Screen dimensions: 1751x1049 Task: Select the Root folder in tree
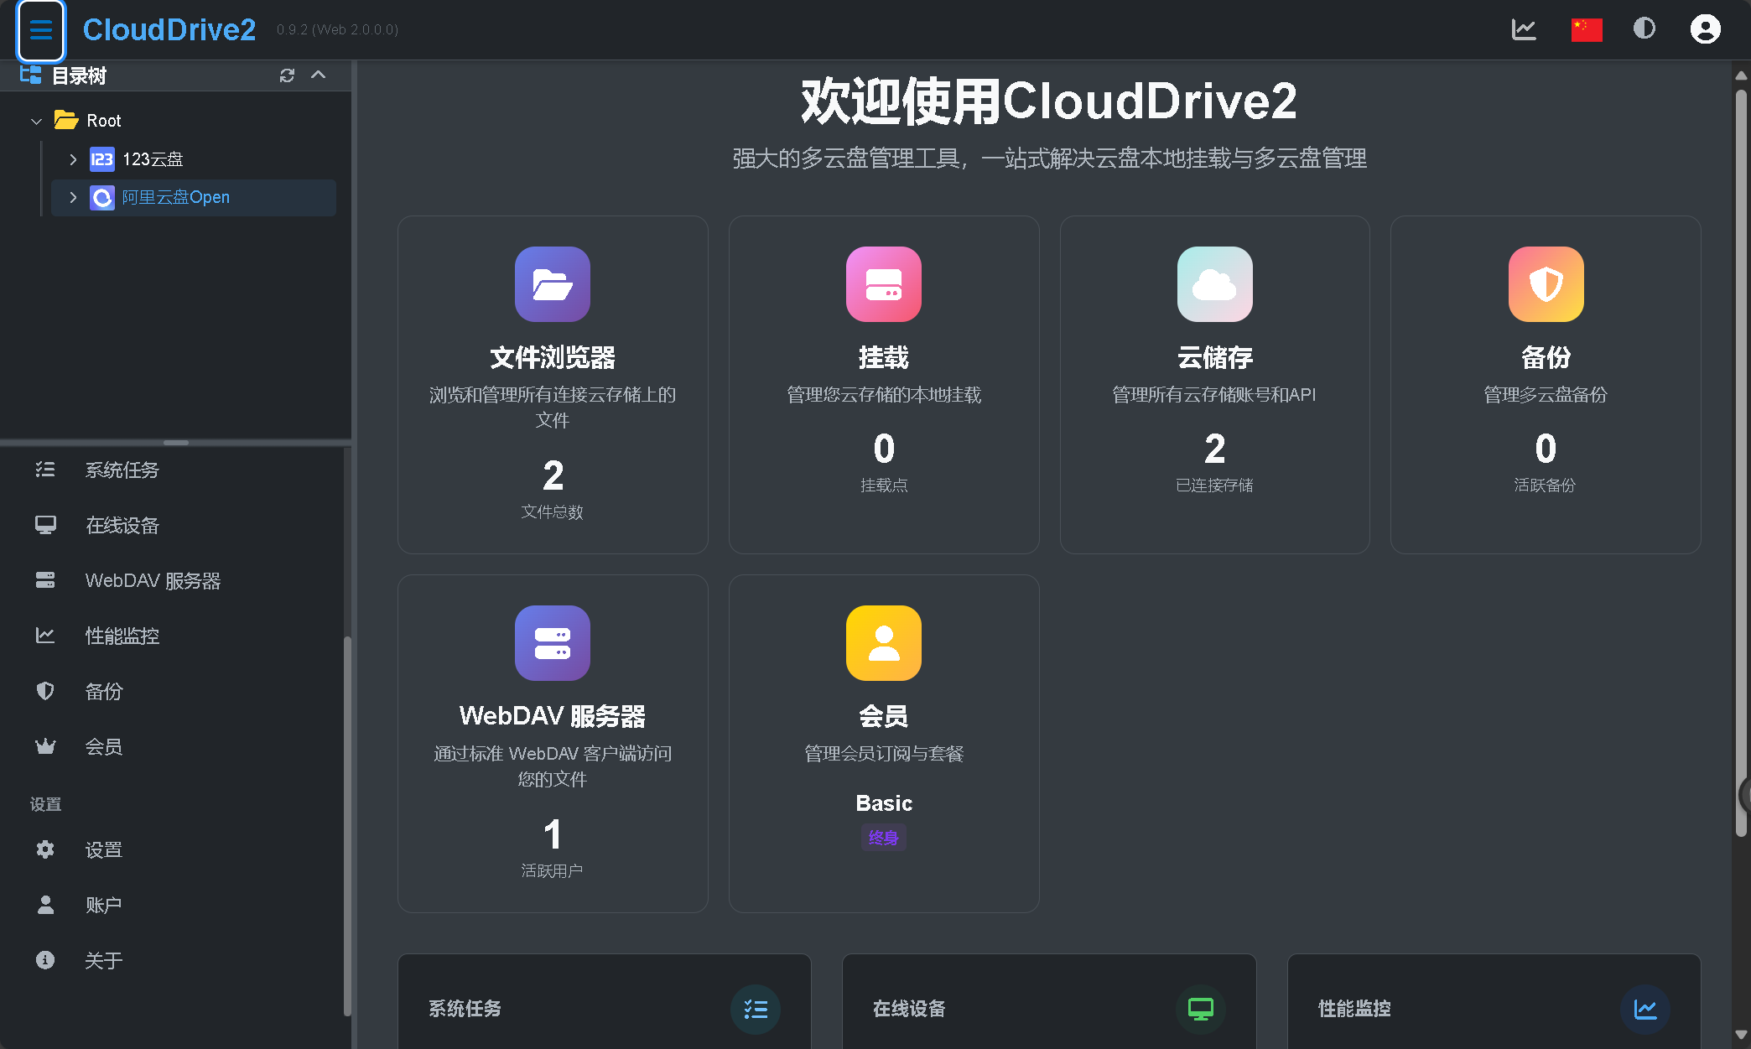click(104, 121)
